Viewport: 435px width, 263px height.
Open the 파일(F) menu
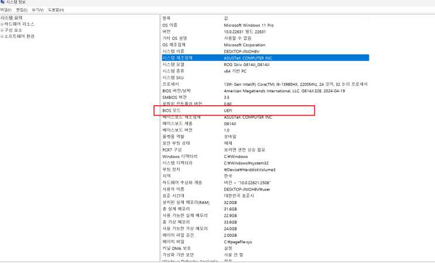(6, 10)
